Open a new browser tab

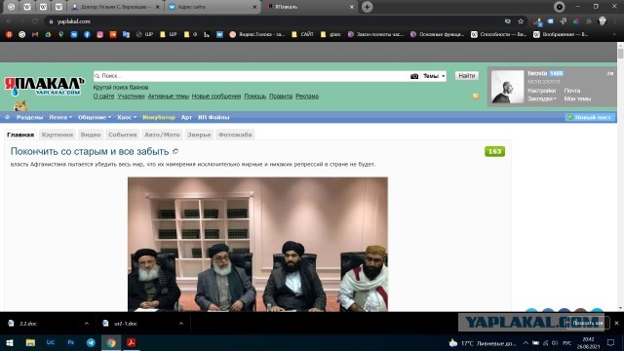click(x=367, y=7)
